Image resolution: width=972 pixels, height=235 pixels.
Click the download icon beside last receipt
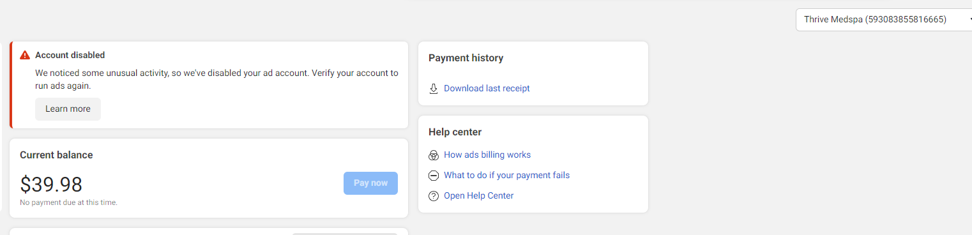[x=434, y=89]
